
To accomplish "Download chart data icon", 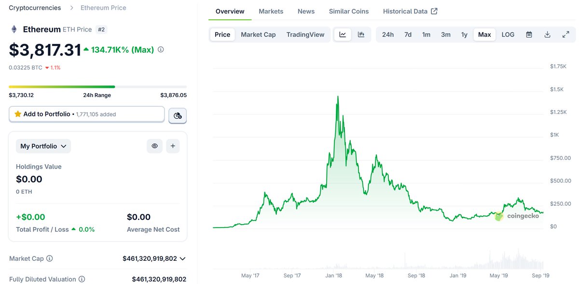I will (547, 34).
